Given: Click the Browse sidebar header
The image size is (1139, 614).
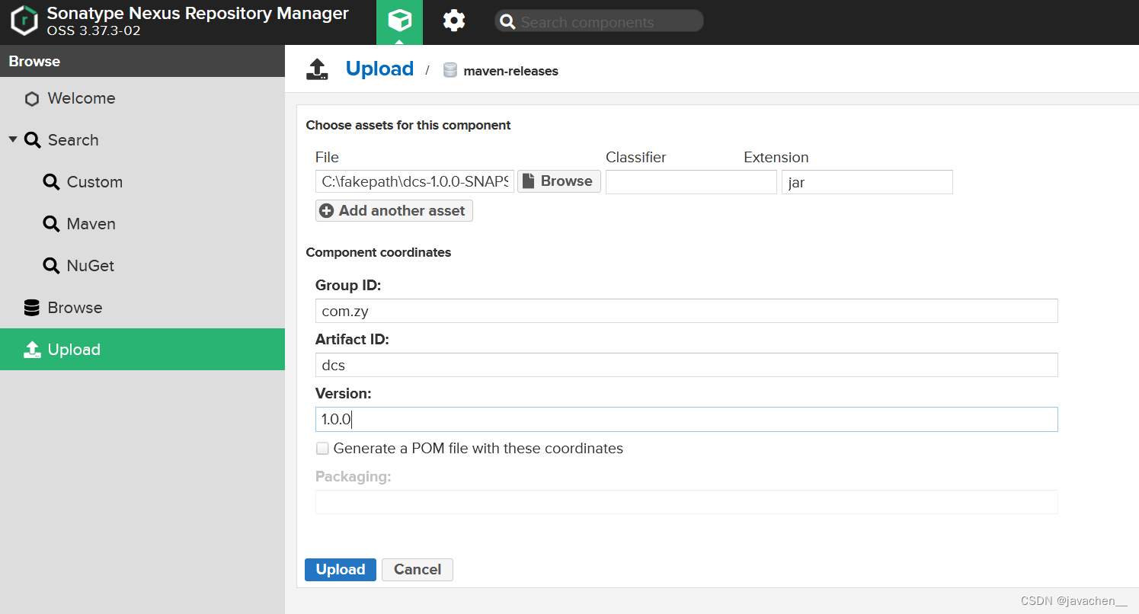Looking at the screenshot, I should point(142,61).
